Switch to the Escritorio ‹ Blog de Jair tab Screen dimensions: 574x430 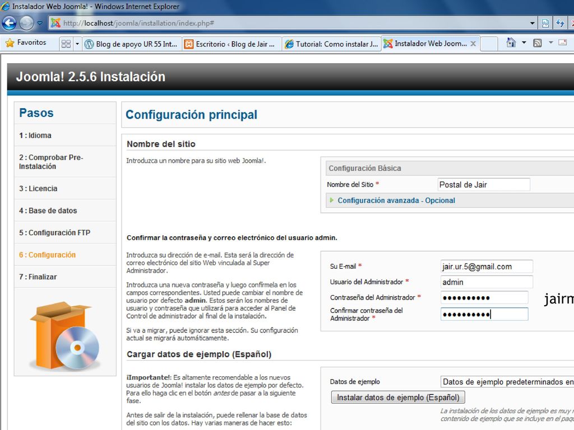(x=232, y=44)
